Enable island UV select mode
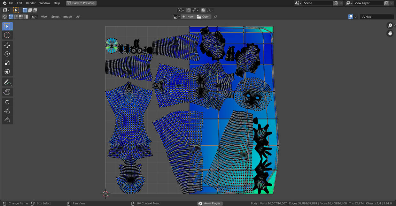 point(26,17)
